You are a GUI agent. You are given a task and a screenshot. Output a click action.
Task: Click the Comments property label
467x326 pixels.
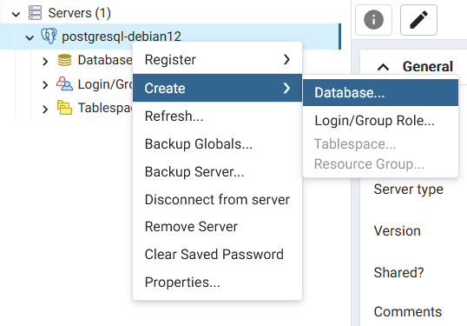coord(408,312)
